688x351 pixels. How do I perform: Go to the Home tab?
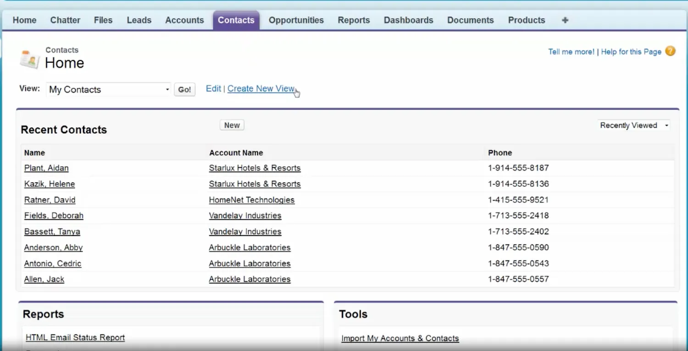24,20
